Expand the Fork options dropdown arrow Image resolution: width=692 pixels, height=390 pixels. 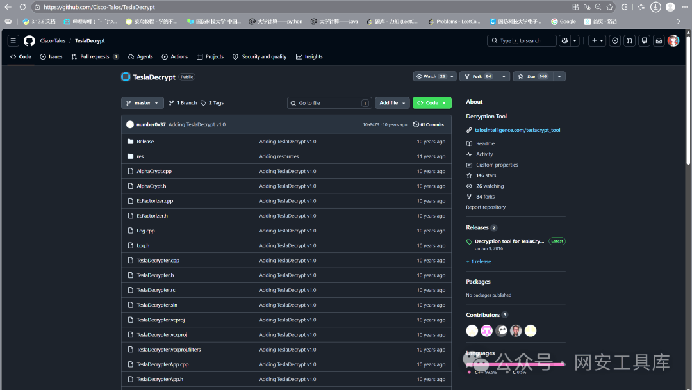(504, 76)
